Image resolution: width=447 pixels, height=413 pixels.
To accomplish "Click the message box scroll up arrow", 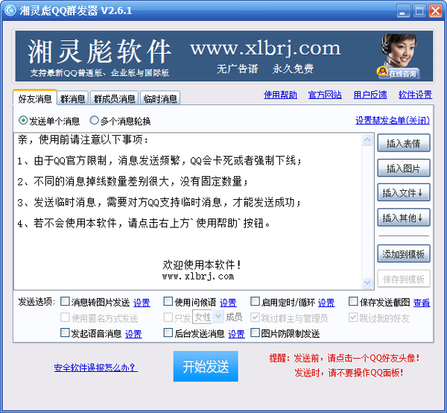I will [x=367, y=139].
